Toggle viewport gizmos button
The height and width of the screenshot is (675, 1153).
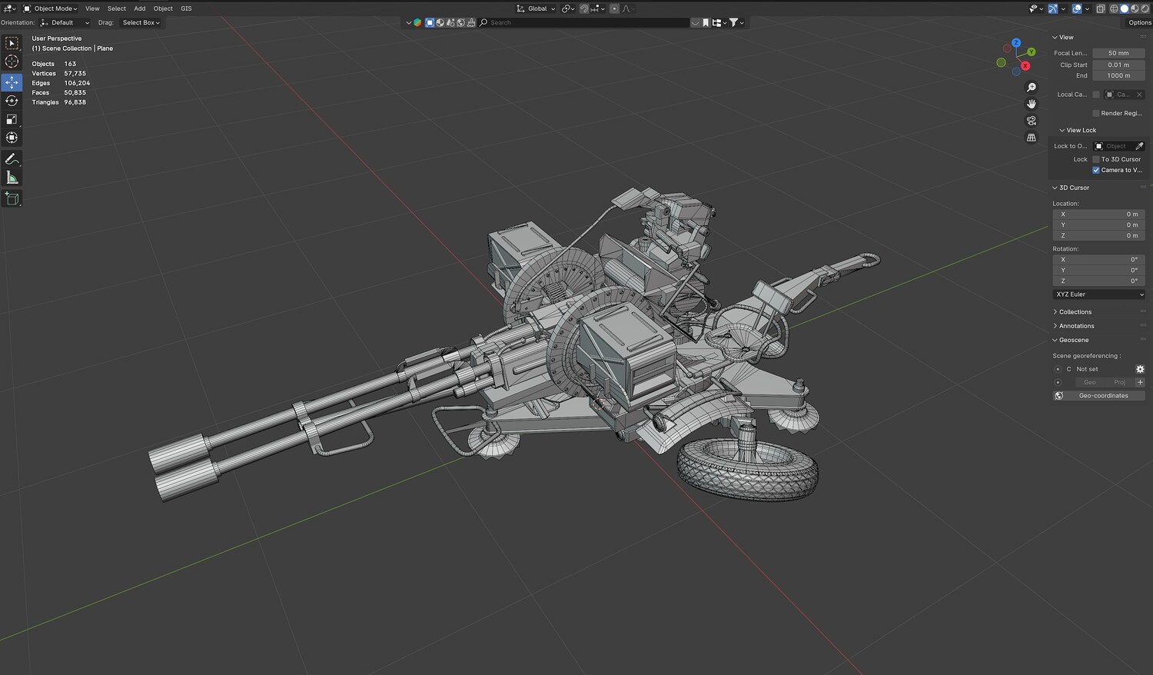click(1053, 8)
